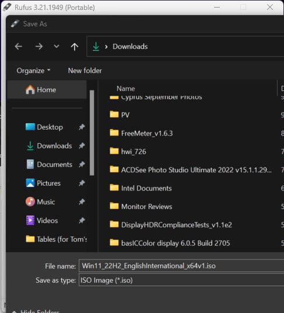
Task: Click the pin icon beside Music
Action: 82,202
